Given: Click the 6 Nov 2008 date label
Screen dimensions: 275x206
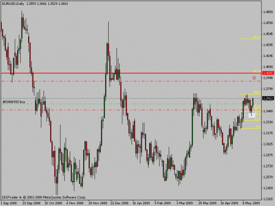Looking at the screenshot, I should (x=75, y=203).
